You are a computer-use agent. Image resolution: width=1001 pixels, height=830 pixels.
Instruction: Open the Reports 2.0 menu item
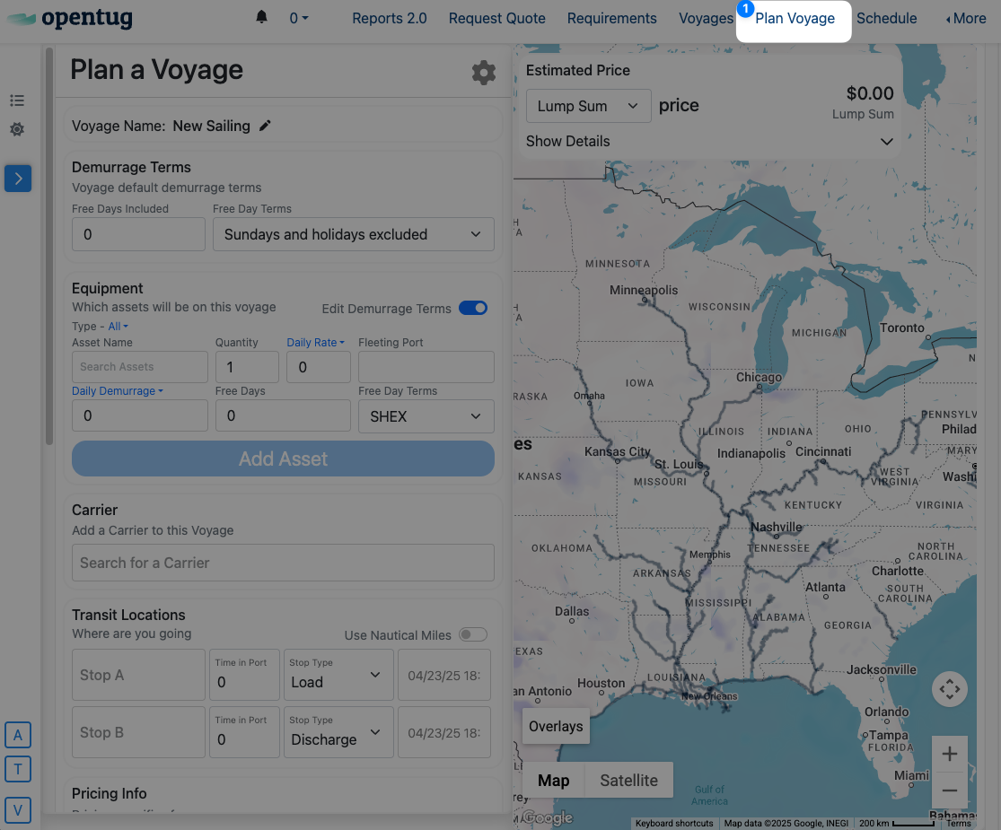point(390,18)
